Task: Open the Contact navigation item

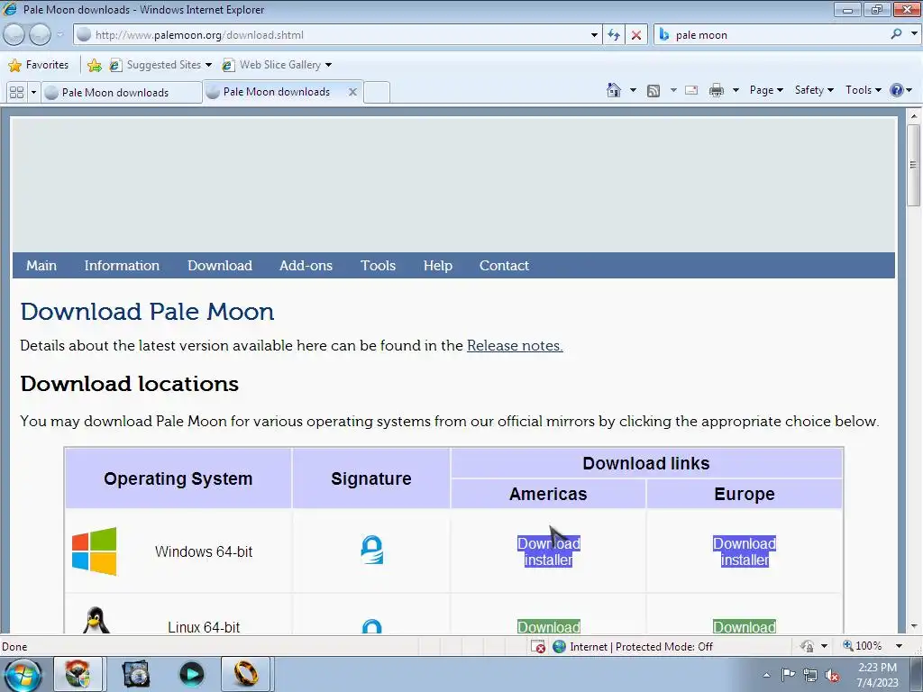Action: [504, 266]
